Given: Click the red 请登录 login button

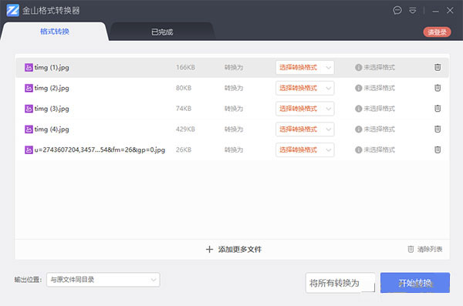Looking at the screenshot, I should [437, 32].
